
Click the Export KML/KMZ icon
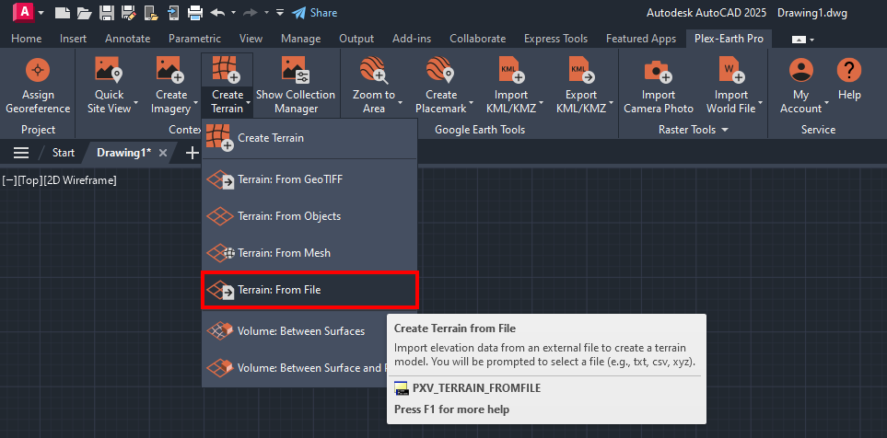pyautogui.click(x=581, y=70)
